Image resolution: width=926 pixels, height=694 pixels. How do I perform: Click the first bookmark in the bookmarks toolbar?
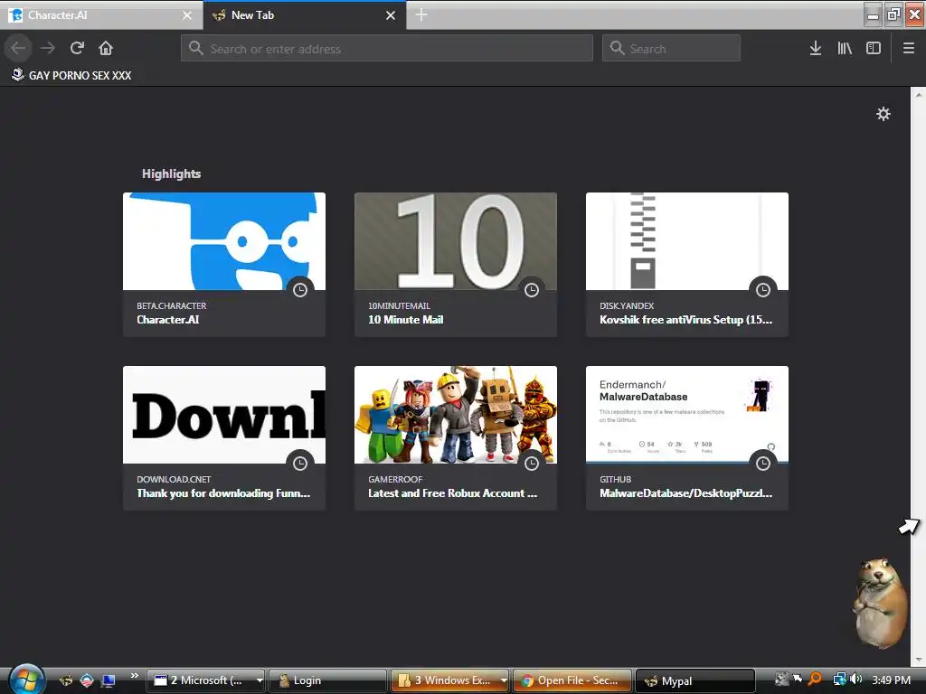pos(71,75)
